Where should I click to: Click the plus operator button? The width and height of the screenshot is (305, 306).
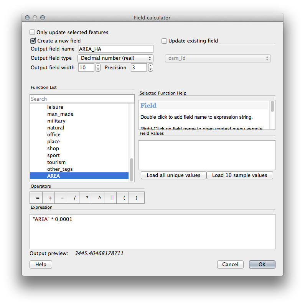(x=50, y=198)
